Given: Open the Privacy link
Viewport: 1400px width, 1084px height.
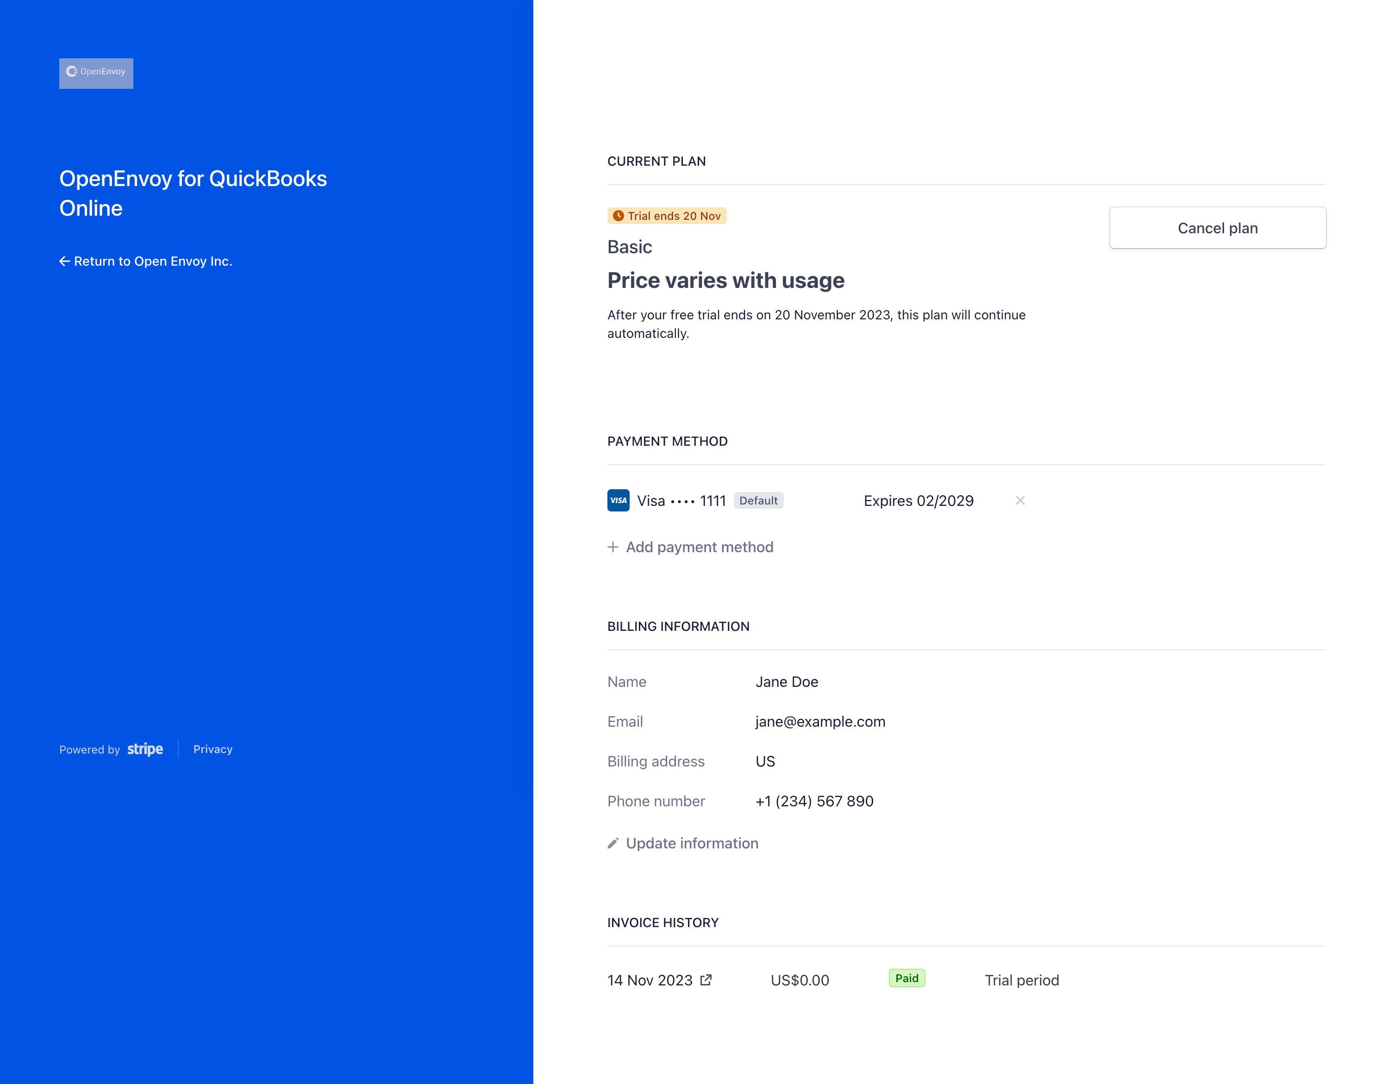Looking at the screenshot, I should pyautogui.click(x=213, y=749).
